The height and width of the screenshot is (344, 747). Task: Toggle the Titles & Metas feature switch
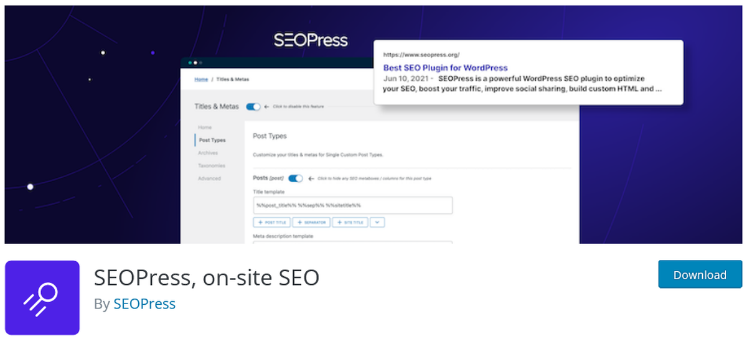[253, 107]
